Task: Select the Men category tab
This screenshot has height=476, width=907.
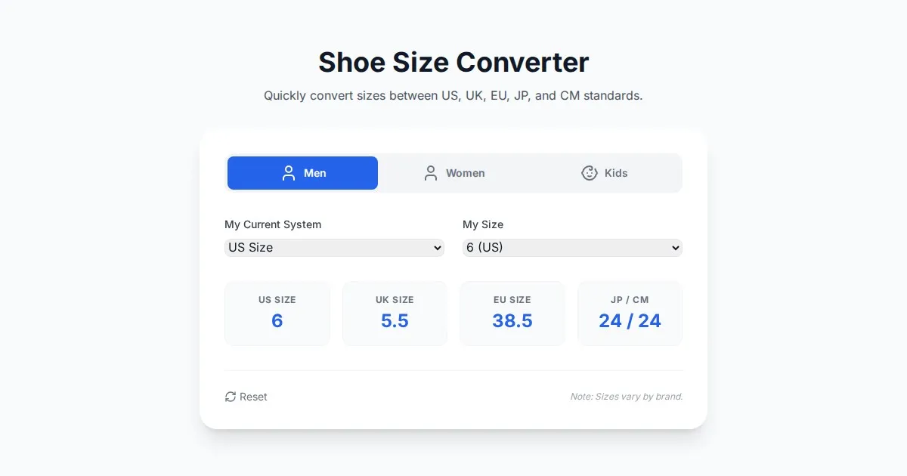Action: [302, 173]
